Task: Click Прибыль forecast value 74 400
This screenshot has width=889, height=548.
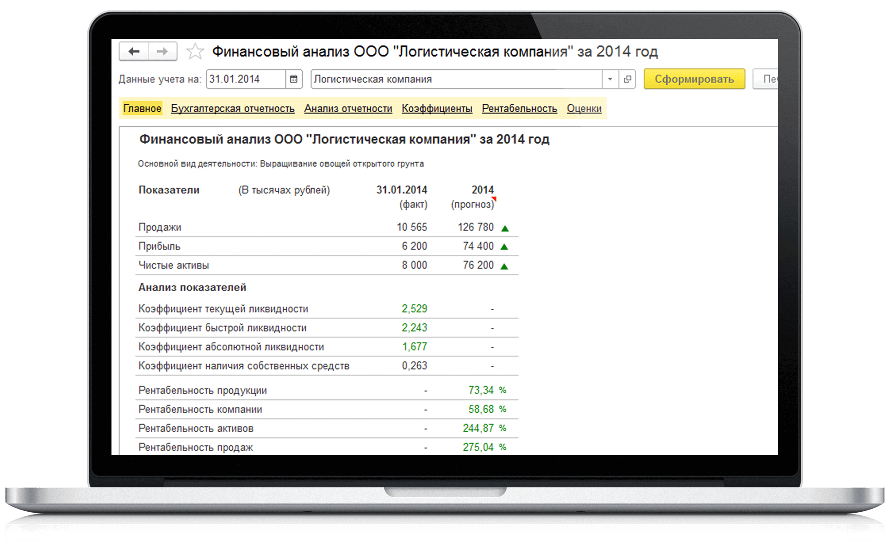Action: (478, 246)
